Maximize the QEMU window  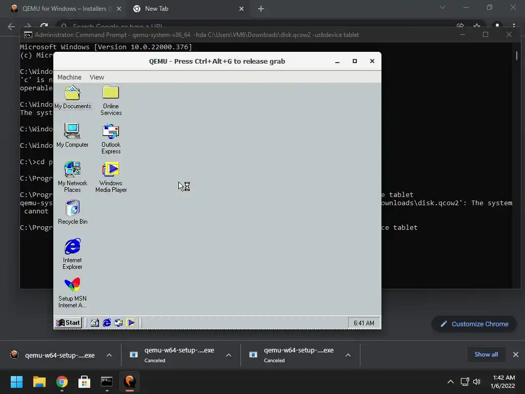(355, 62)
